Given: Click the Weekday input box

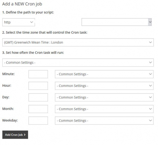Looking at the screenshot, I should pos(38,121).
